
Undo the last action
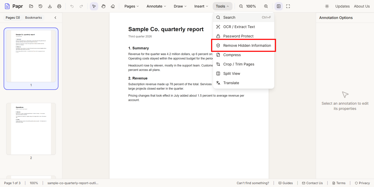tap(72, 6)
